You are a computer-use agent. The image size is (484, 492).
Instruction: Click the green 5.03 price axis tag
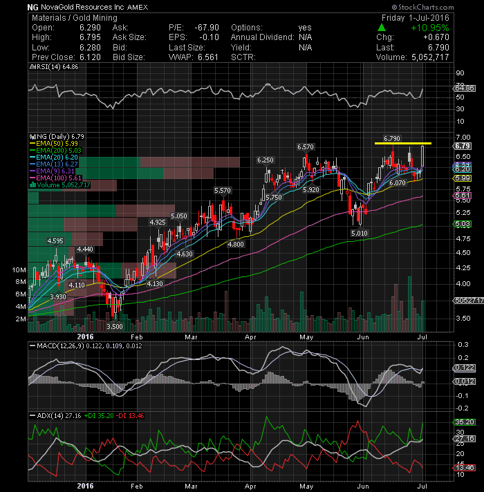[463, 224]
